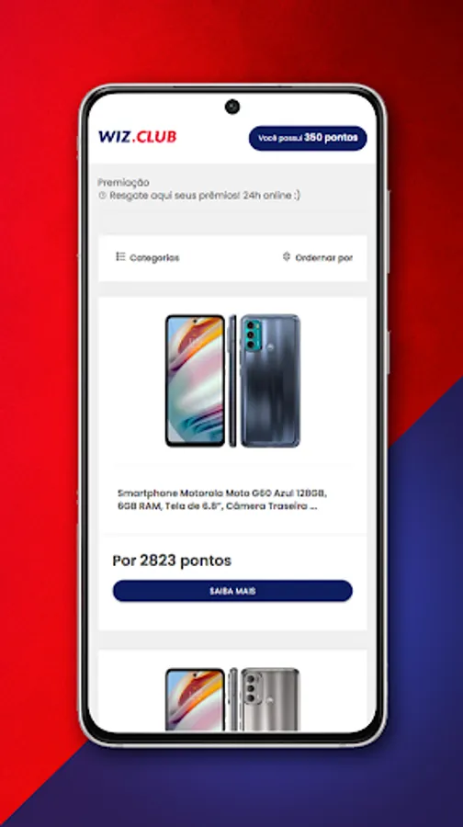
Task: Click the Categorias list icon
Action: [120, 257]
